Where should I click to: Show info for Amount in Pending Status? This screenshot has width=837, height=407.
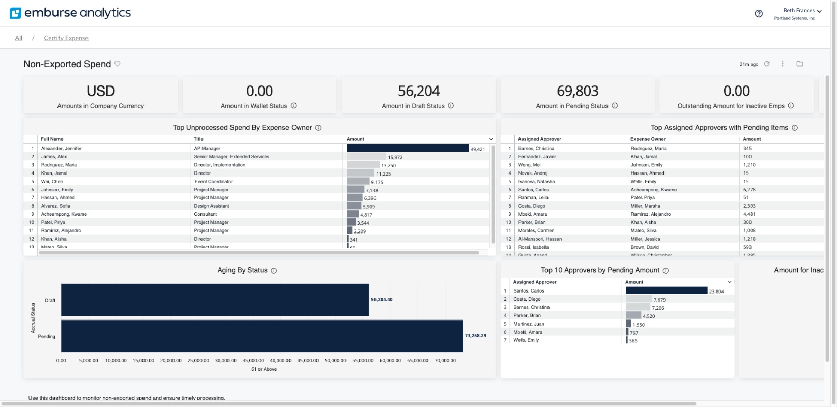[615, 106]
